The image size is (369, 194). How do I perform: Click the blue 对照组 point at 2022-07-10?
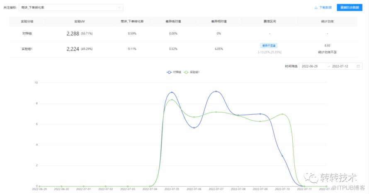point(282,156)
